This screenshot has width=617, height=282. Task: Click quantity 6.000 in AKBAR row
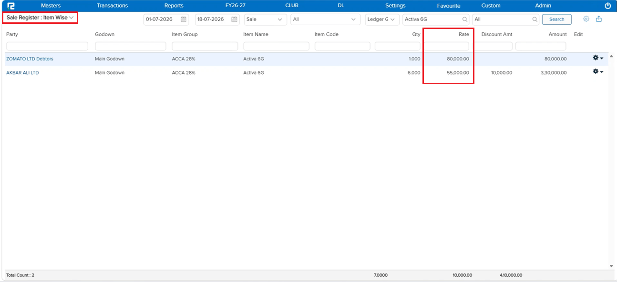(414, 73)
